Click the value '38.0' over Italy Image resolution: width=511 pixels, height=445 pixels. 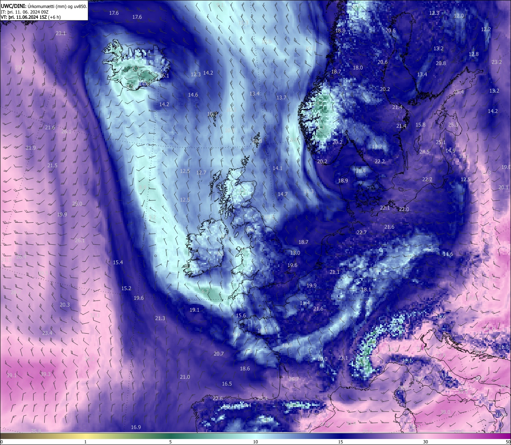[x=445, y=412]
